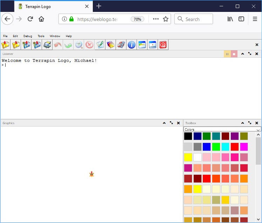Click the magnifier search toolbar icon
Image resolution: width=262 pixels, height=223 pixels.
click(79, 45)
